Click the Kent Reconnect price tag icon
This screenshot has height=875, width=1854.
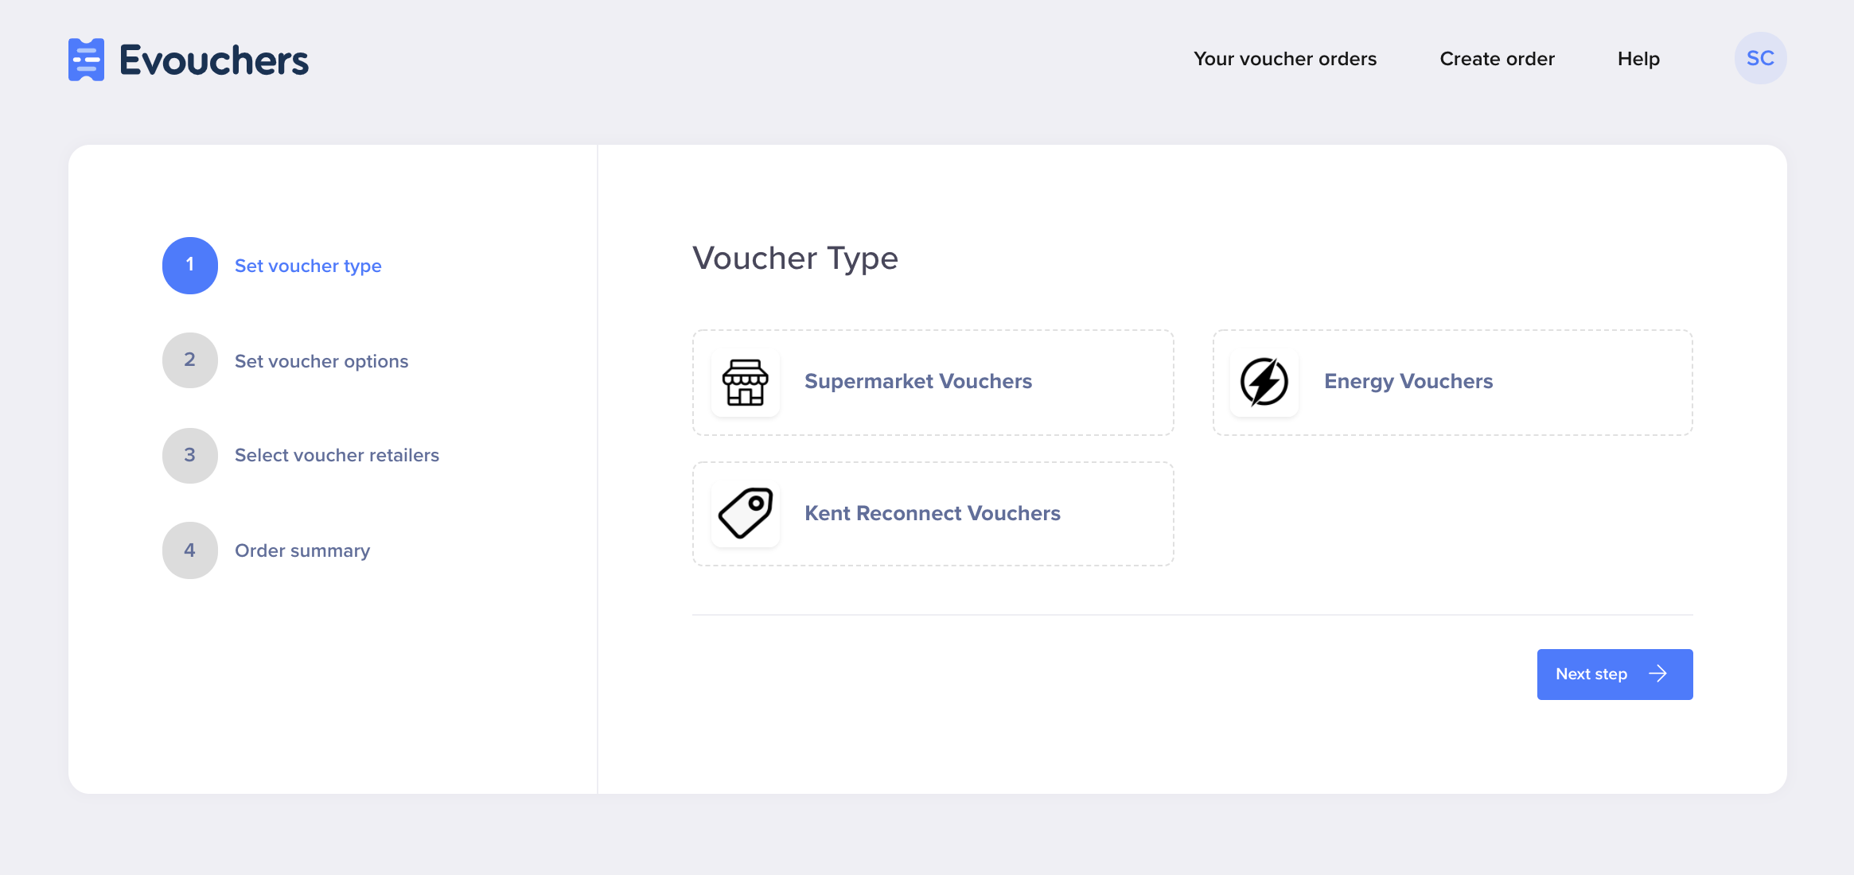coord(746,514)
